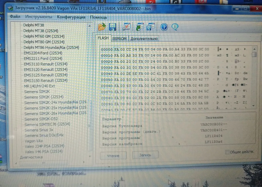Click value VARC00B002-- for bootloader version
The height and width of the screenshot is (187, 262).
[213, 124]
